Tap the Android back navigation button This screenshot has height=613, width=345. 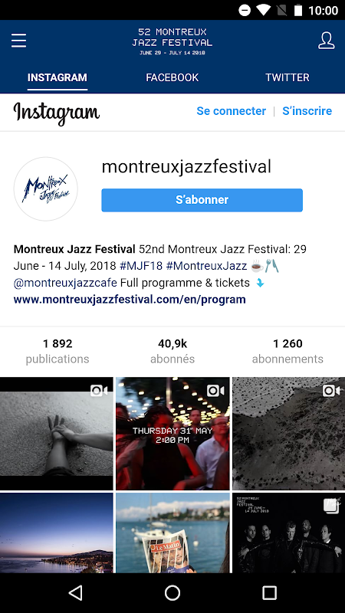[x=75, y=592]
